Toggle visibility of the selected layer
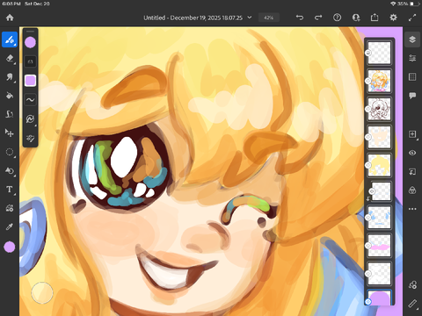 pyautogui.click(x=412, y=153)
